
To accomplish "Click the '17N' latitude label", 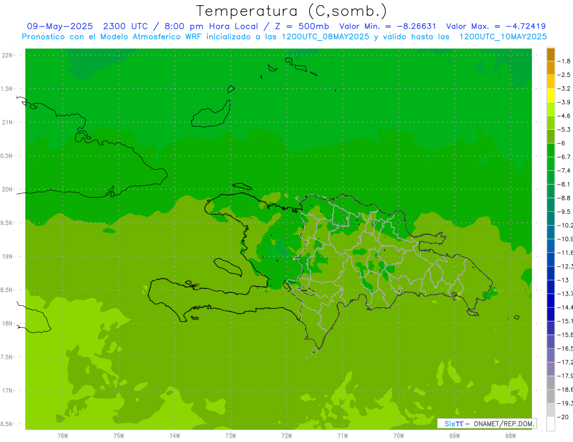I will coord(7,391).
